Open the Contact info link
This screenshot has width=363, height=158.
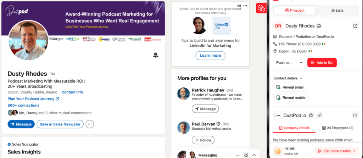[72, 92]
